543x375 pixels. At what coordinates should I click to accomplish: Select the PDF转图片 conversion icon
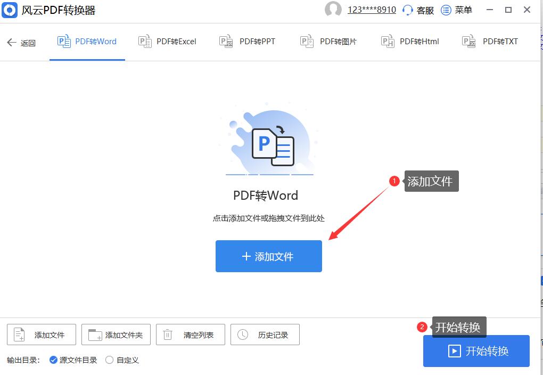coord(306,40)
